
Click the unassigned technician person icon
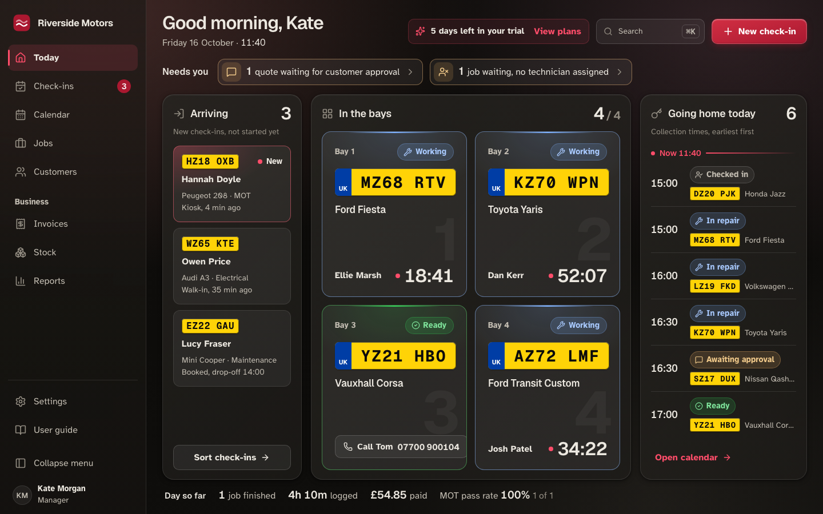coord(444,72)
